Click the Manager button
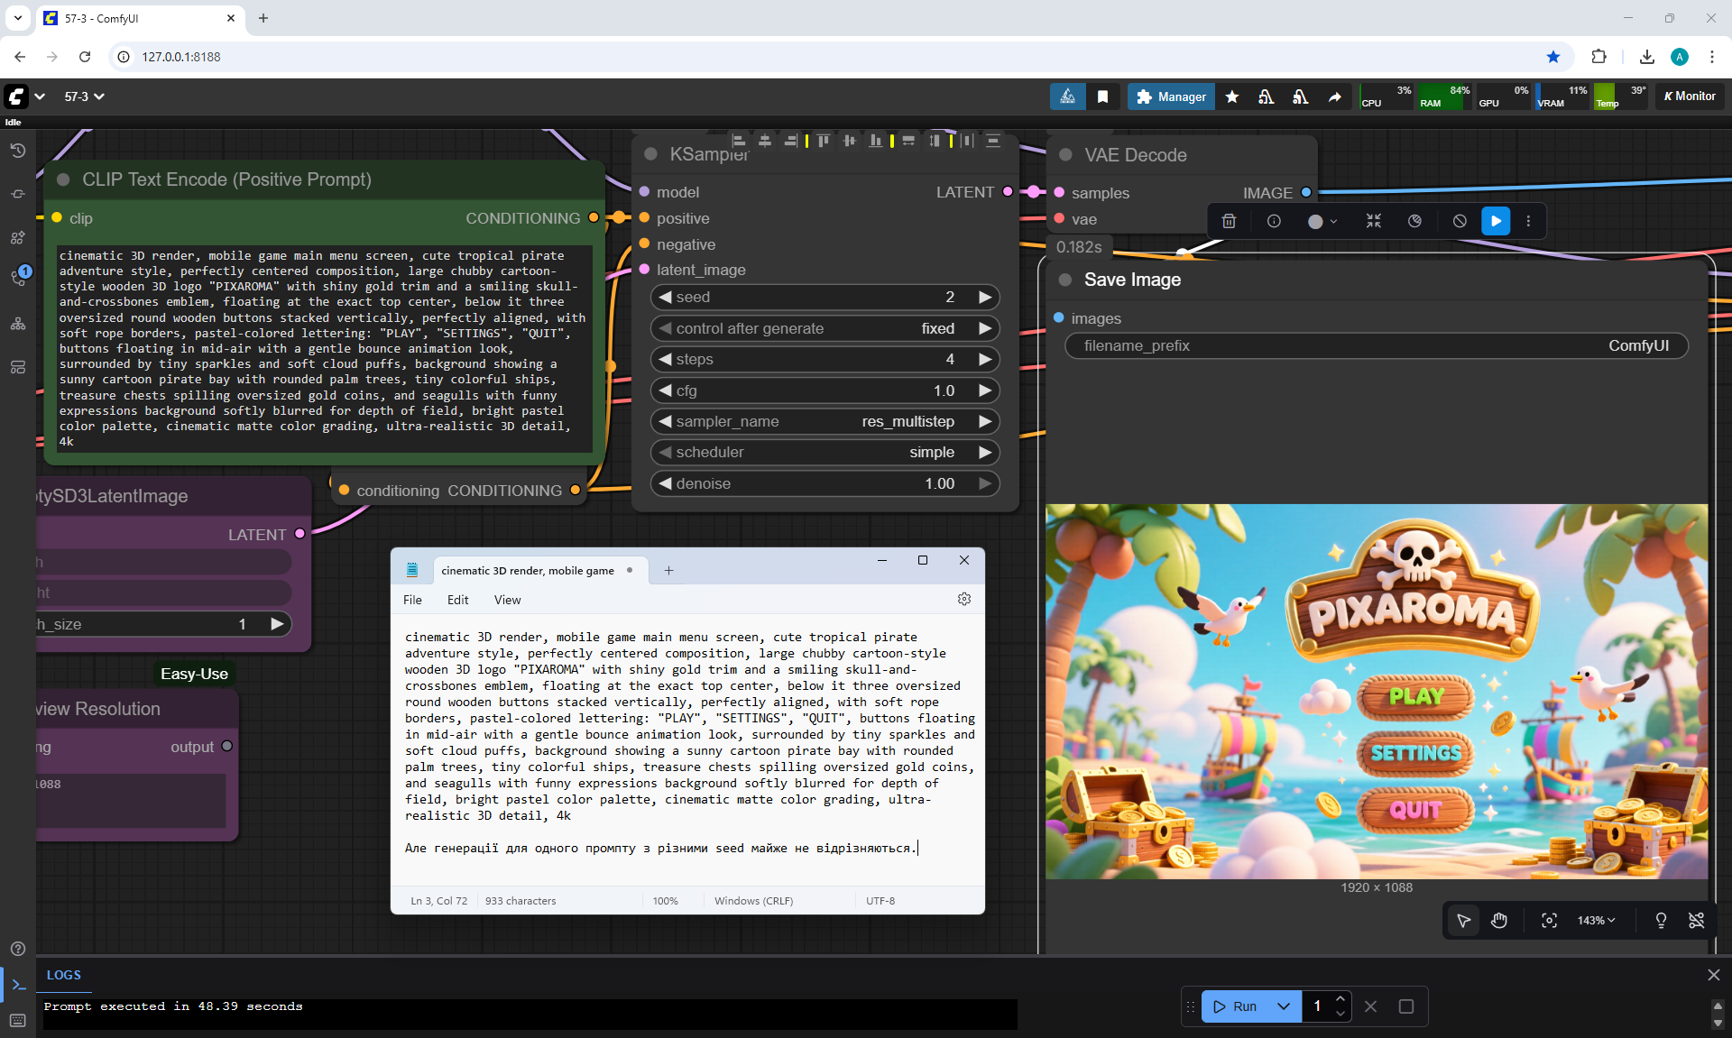The image size is (1732, 1038). (x=1171, y=96)
